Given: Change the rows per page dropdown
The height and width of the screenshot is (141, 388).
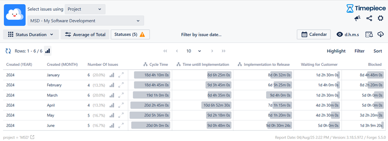Looking at the screenshot, I should 193,51.
